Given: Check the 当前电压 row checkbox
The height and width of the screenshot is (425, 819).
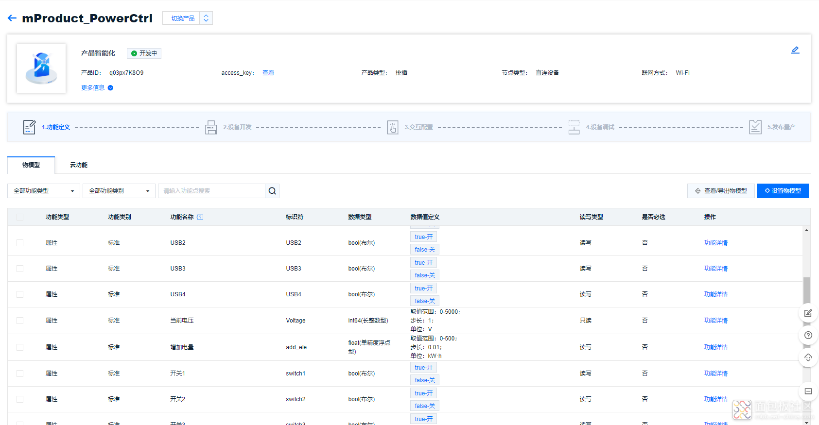Looking at the screenshot, I should pyautogui.click(x=20, y=321).
